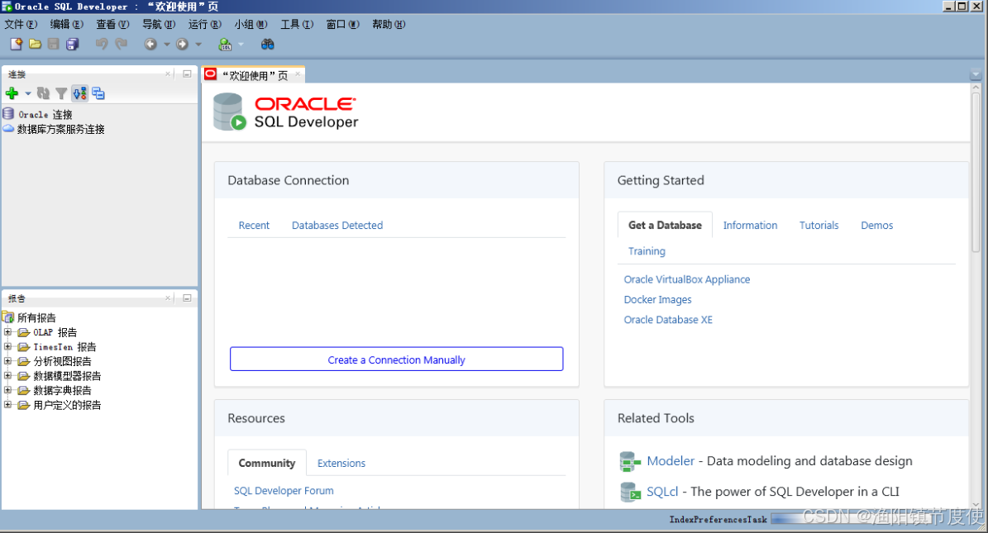
Task: Open the Docker Images link
Action: 658,299
